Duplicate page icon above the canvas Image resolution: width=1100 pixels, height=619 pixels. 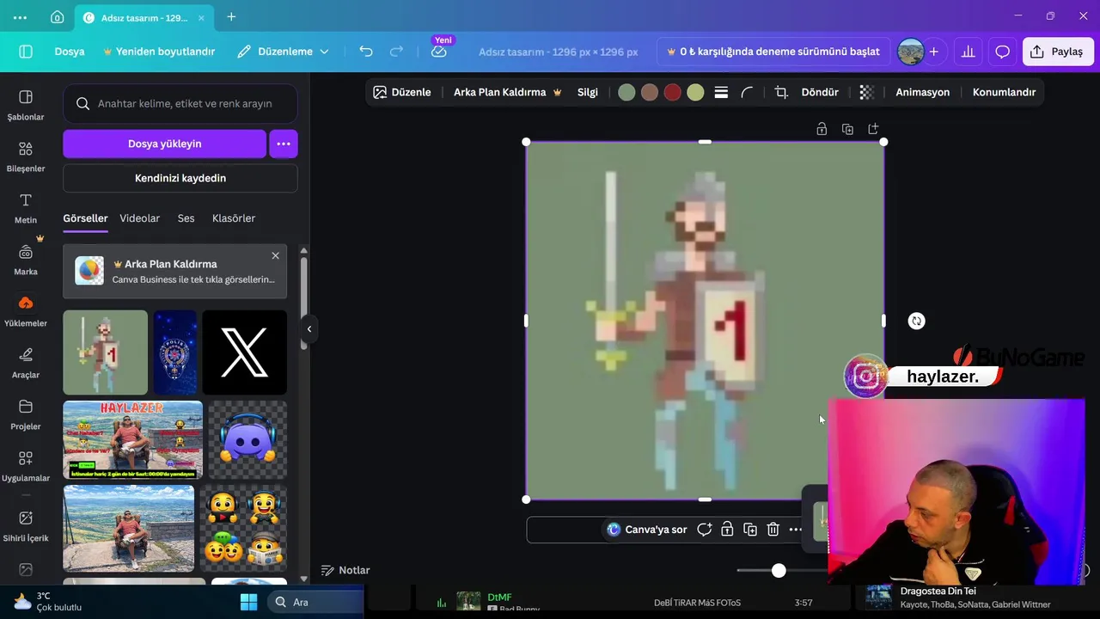847,129
